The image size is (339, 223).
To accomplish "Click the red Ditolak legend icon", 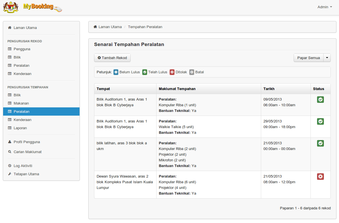I will (172, 72).
